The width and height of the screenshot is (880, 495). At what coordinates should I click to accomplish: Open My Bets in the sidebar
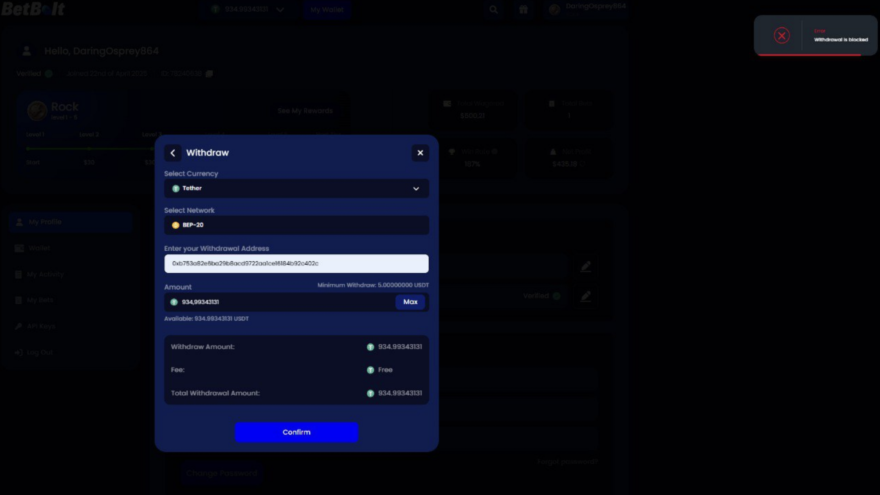point(71,300)
